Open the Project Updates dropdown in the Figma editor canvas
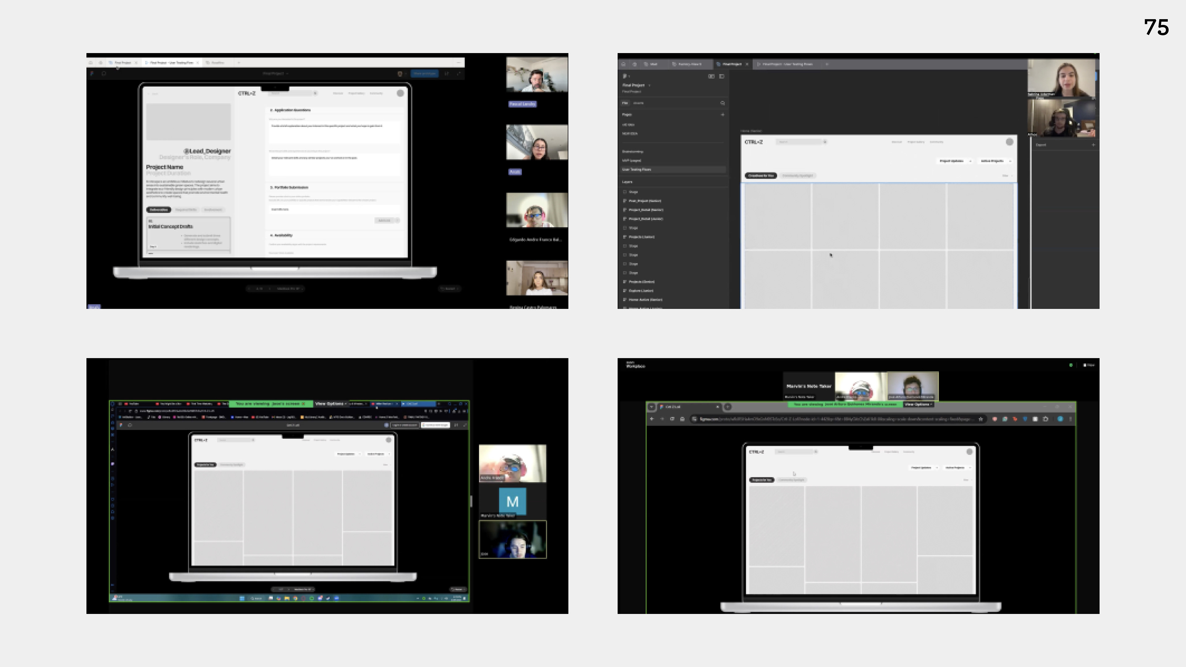 (954, 161)
